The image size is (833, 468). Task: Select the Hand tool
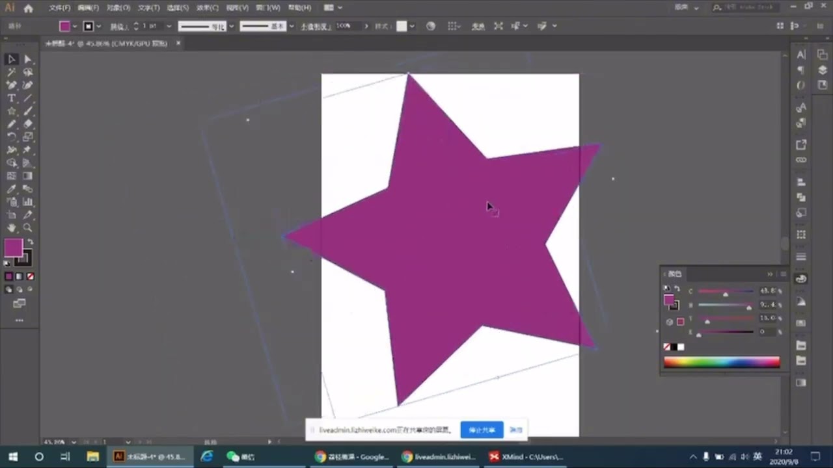(x=12, y=228)
